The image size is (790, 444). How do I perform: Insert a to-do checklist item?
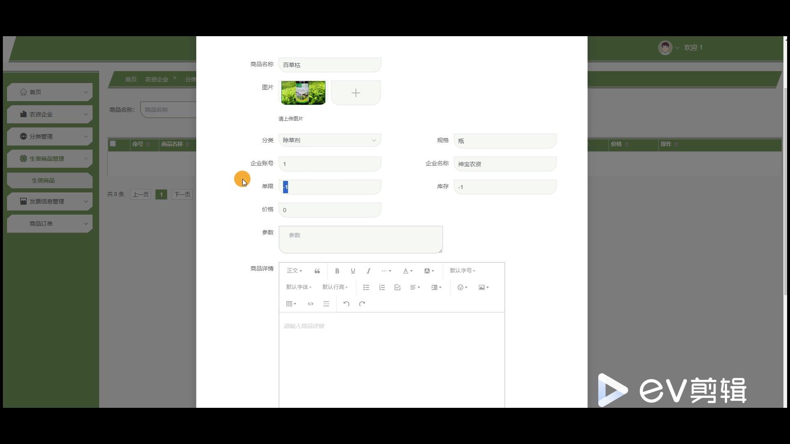click(x=397, y=287)
